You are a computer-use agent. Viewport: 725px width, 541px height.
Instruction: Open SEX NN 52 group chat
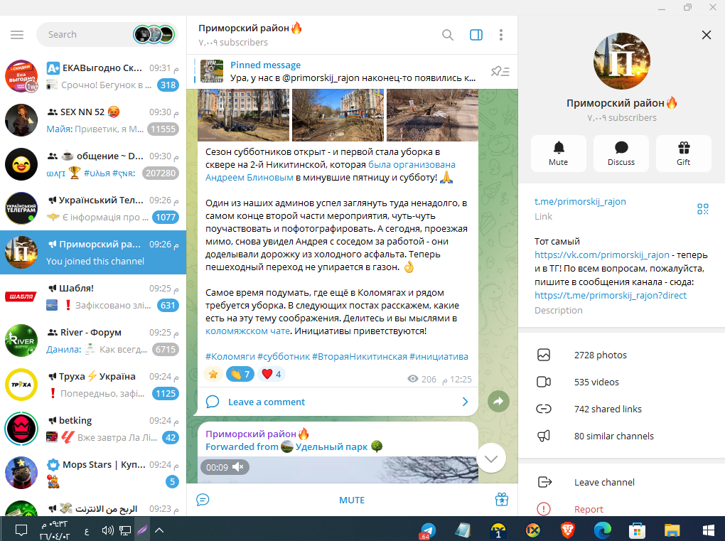(x=93, y=120)
